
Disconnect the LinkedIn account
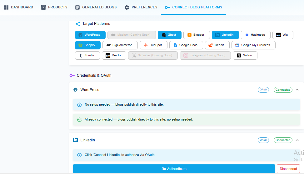288,169
